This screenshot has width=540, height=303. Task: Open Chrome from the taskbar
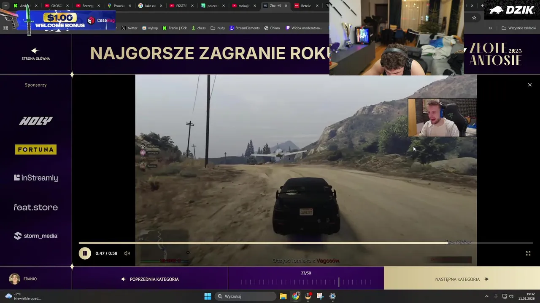tap(296, 296)
